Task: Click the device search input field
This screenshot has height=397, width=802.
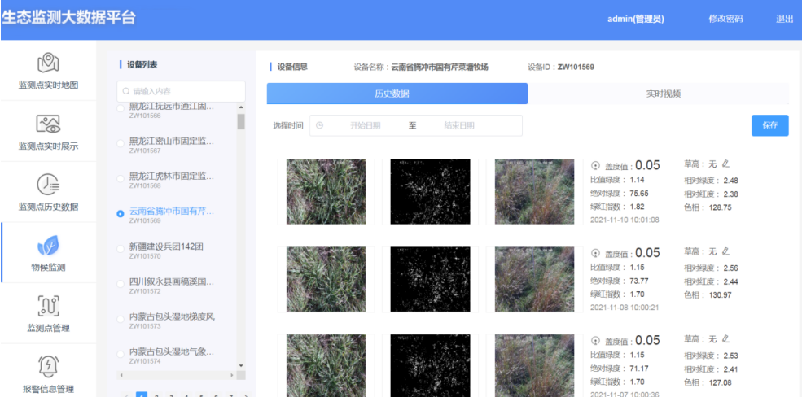Action: 181,91
